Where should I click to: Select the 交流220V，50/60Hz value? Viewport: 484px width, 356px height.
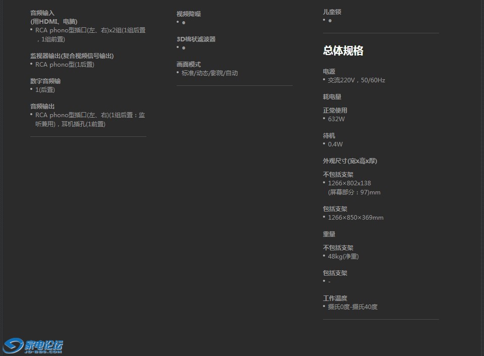[x=356, y=80]
